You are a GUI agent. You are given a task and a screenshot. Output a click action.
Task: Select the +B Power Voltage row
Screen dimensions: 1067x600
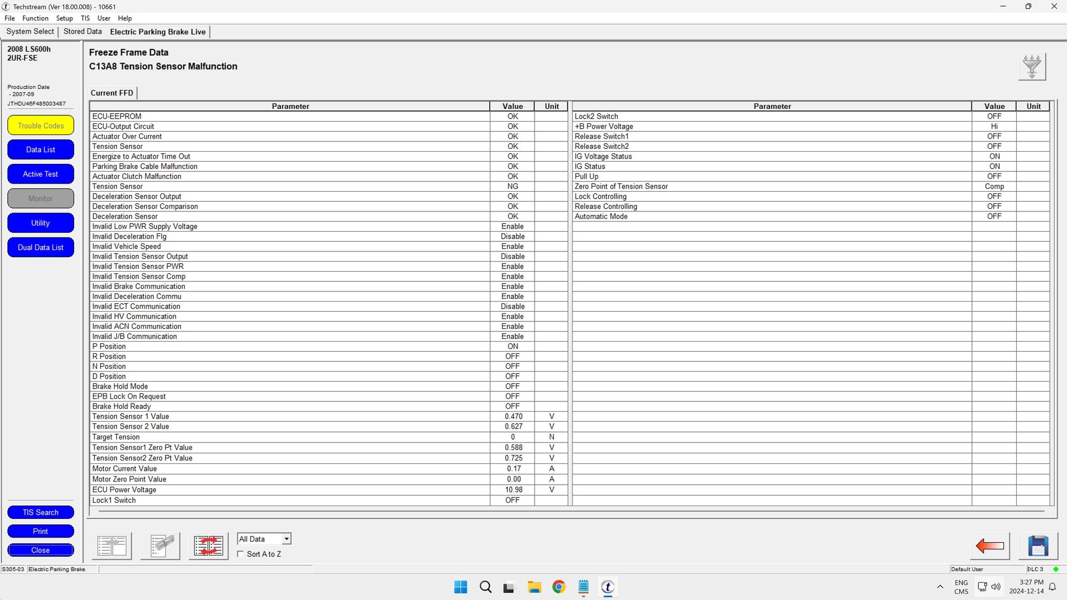pyautogui.click(x=811, y=127)
